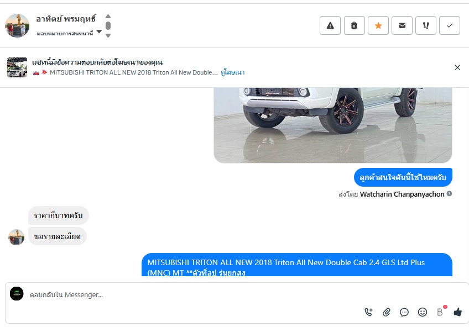Open the baht payment request icon
Screen dimensions: 469x327
pyautogui.click(x=440, y=313)
